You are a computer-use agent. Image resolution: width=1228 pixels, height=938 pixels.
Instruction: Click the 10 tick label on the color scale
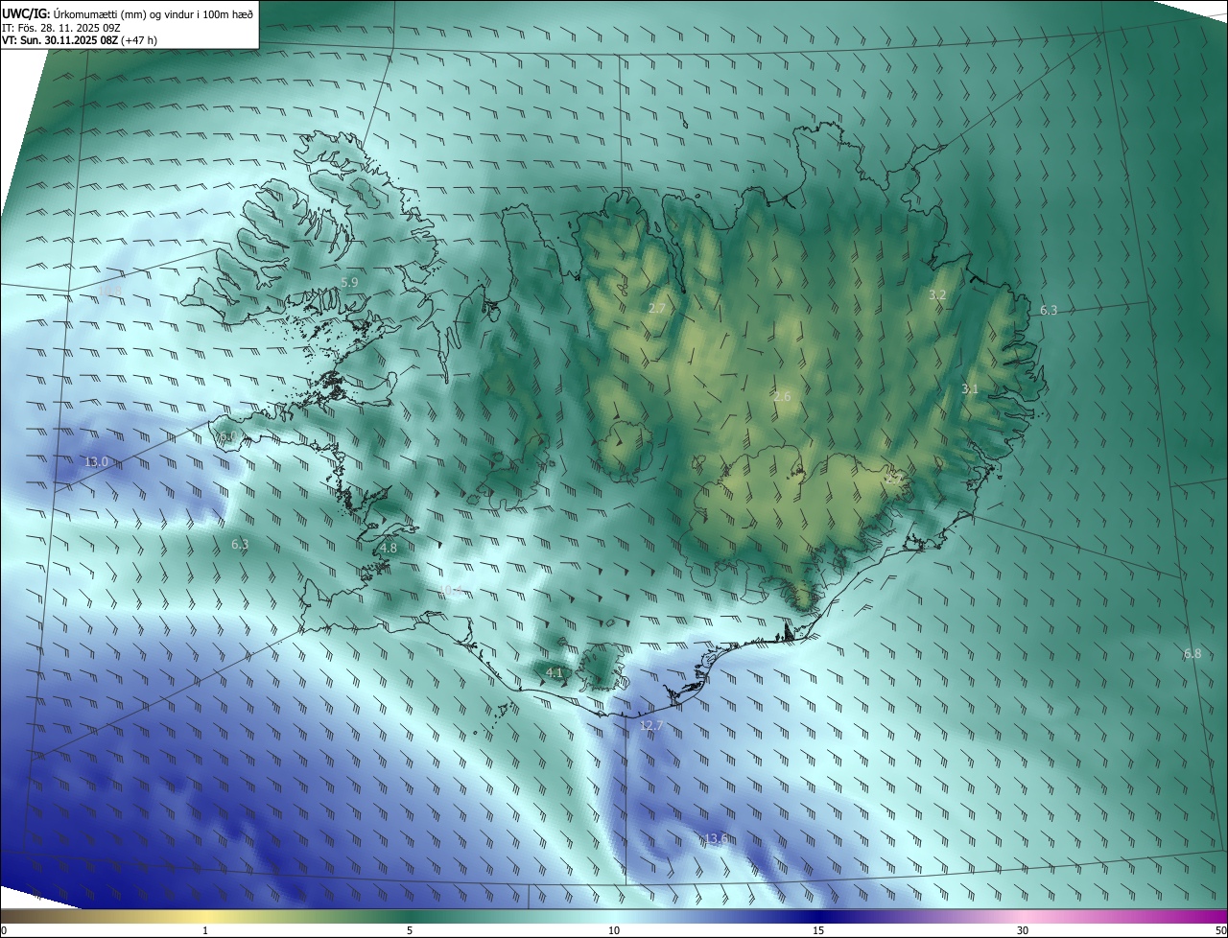(x=614, y=930)
